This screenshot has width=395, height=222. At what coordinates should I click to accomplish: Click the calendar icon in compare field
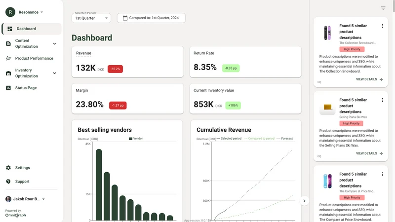[x=125, y=18]
